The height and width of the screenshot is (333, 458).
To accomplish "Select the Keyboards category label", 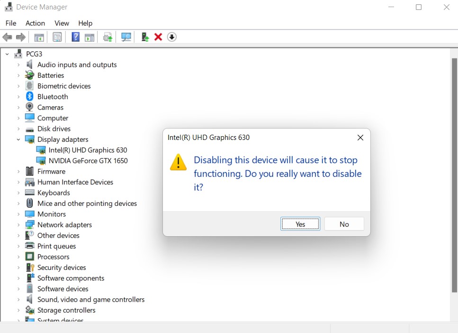I will (x=54, y=193).
